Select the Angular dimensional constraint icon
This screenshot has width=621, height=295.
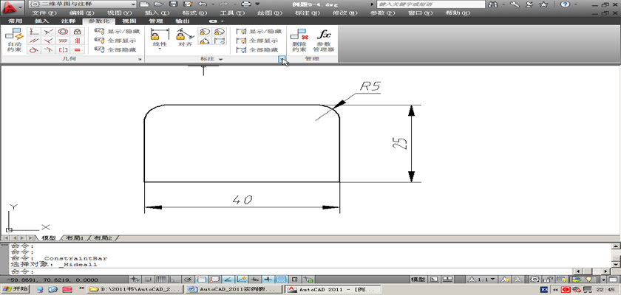click(205, 41)
